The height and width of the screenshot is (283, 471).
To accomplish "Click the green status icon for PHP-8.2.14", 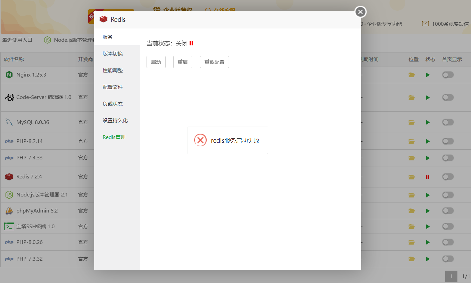I will coord(428,141).
